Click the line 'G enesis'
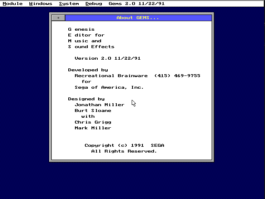The image size is (265, 199). [81, 29]
